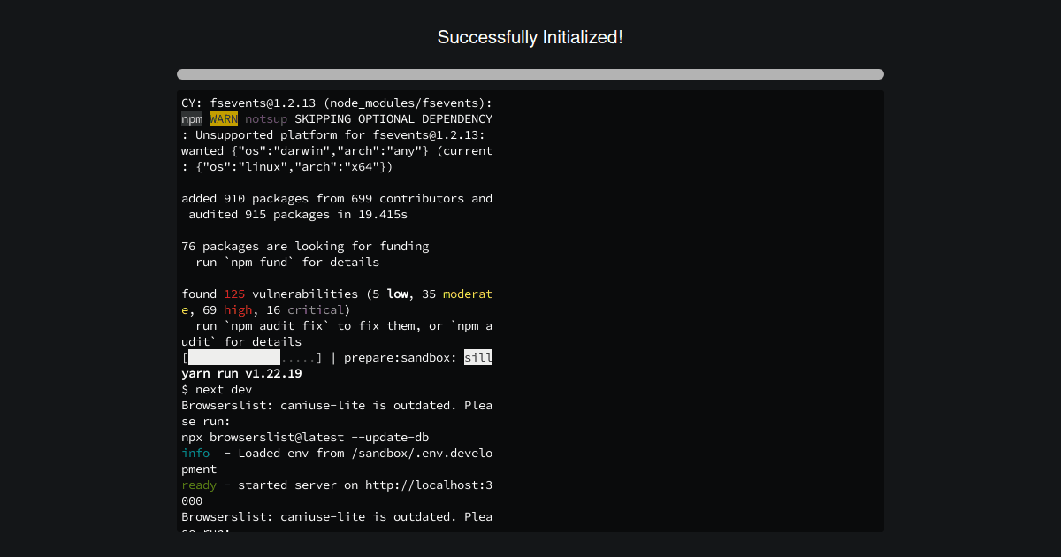Click the red 125 vulnerabilities count
The height and width of the screenshot is (557, 1061).
[x=235, y=294]
